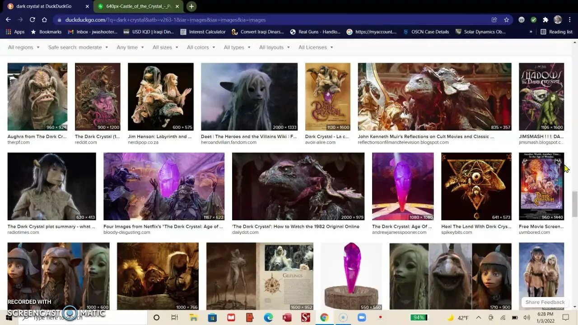The height and width of the screenshot is (325, 578).
Task: Go back using the browser back arrow
Action: pos(8,20)
